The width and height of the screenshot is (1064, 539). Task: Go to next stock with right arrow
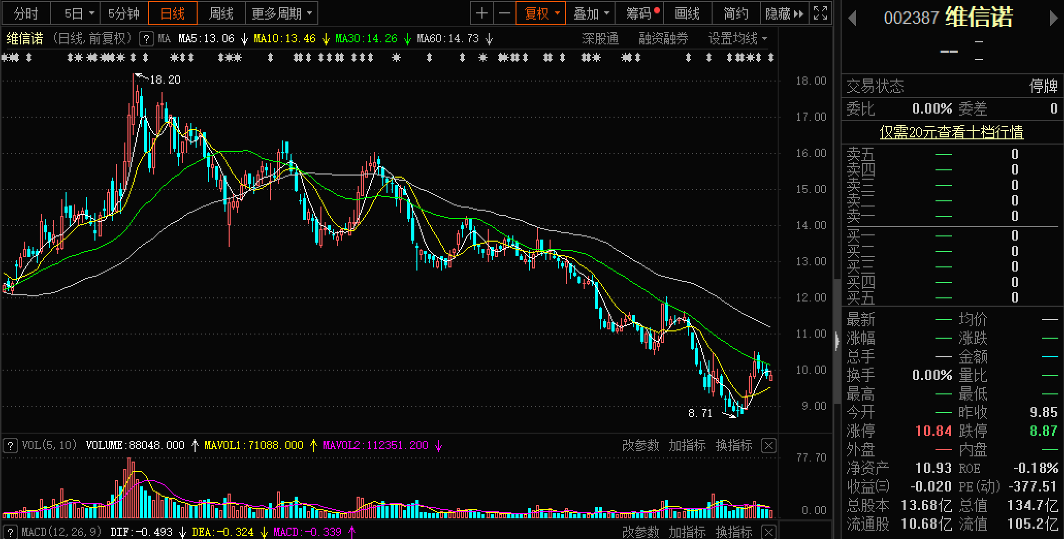pyautogui.click(x=1054, y=19)
